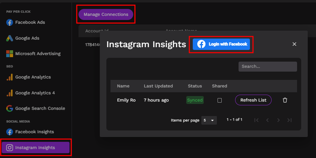316x158 pixels.
Task: Click the Instagram camera icon in sidebar
Action: tap(10, 148)
